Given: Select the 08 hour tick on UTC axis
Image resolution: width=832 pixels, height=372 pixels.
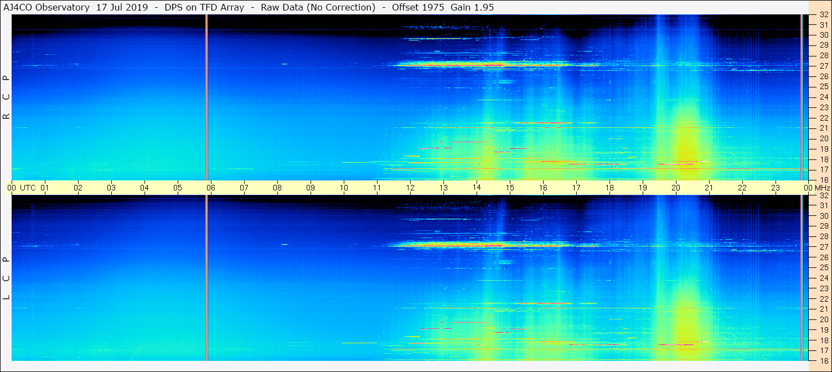Looking at the screenshot, I should pos(277,188).
